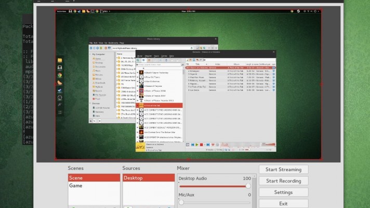This screenshot has height=208, width=370.
Task: Click the Mic/Aux volume slider handle
Action: [181, 202]
